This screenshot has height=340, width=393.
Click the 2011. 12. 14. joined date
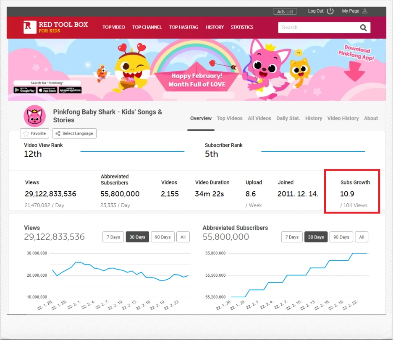coord(298,194)
